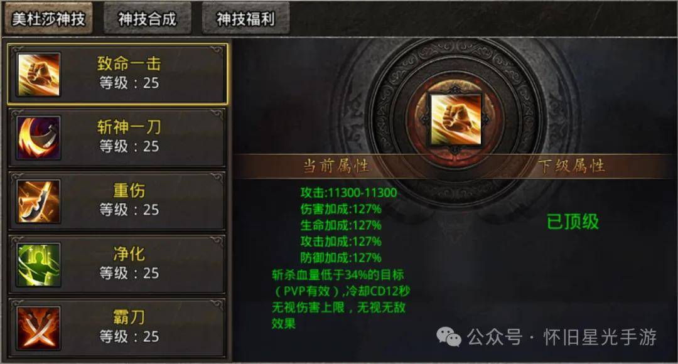Click the 致命一击 fist skill icon in list
Screen dimensions: 678x364
click(38, 74)
